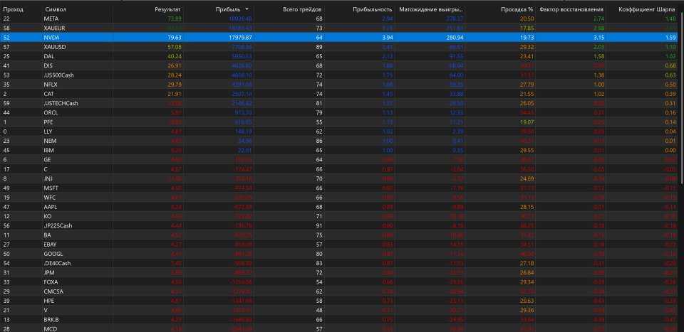The image size is (684, 332).
Task: Select the IBM symbol row
Action: [x=339, y=150]
